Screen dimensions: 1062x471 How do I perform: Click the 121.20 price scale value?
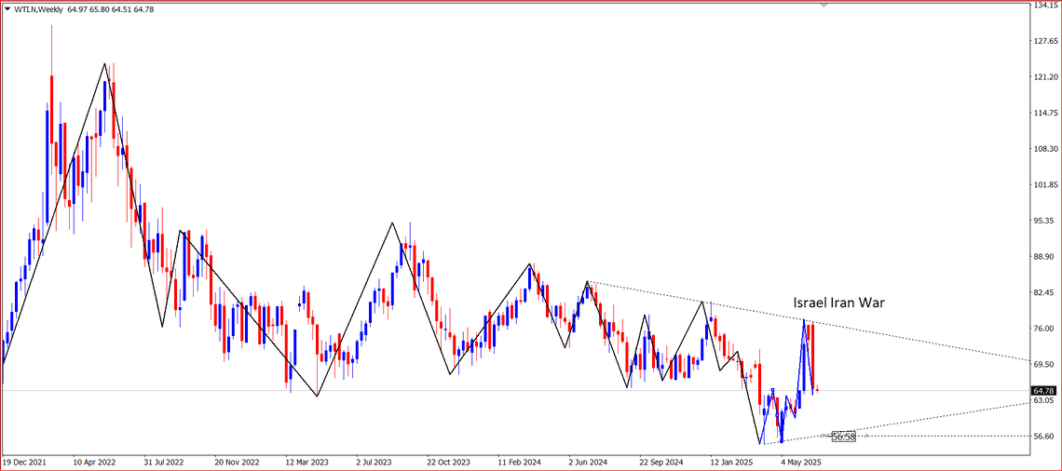(1044, 77)
